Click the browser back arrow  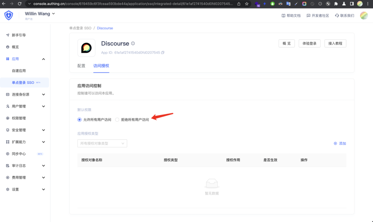click(x=4, y=4)
